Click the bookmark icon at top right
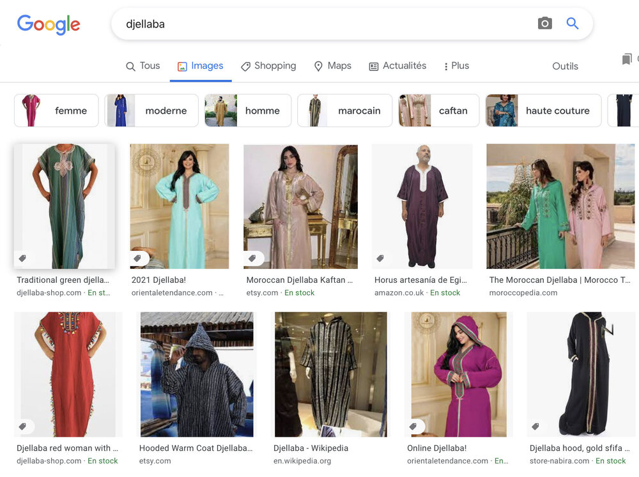 pos(627,59)
